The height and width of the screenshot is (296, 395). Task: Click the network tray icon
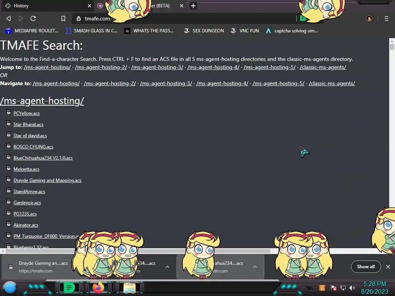pyautogui.click(x=343, y=288)
